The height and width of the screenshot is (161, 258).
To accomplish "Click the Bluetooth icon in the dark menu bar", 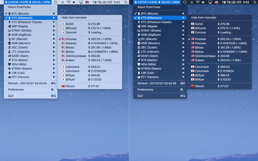I will pyautogui.click(x=192, y=2).
